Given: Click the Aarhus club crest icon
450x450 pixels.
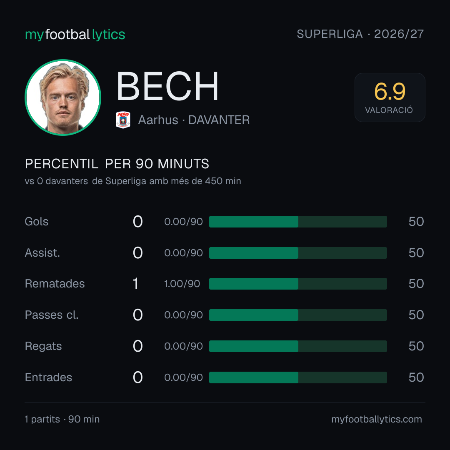Looking at the screenshot, I should (123, 120).
